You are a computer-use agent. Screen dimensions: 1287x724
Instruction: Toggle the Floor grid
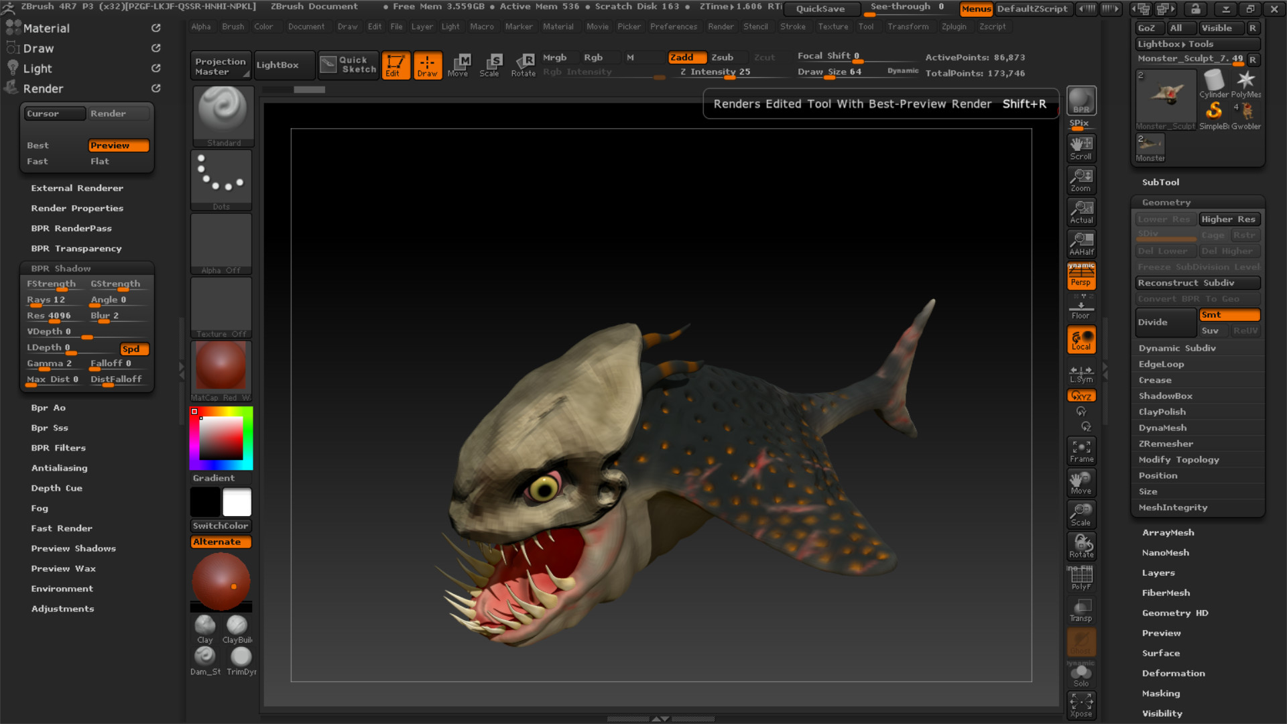coord(1081,307)
